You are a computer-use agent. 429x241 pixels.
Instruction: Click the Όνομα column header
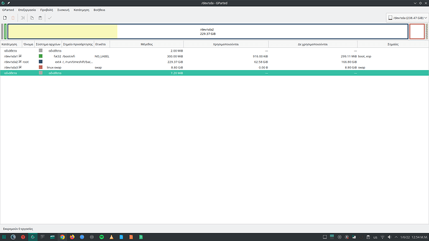[28, 44]
